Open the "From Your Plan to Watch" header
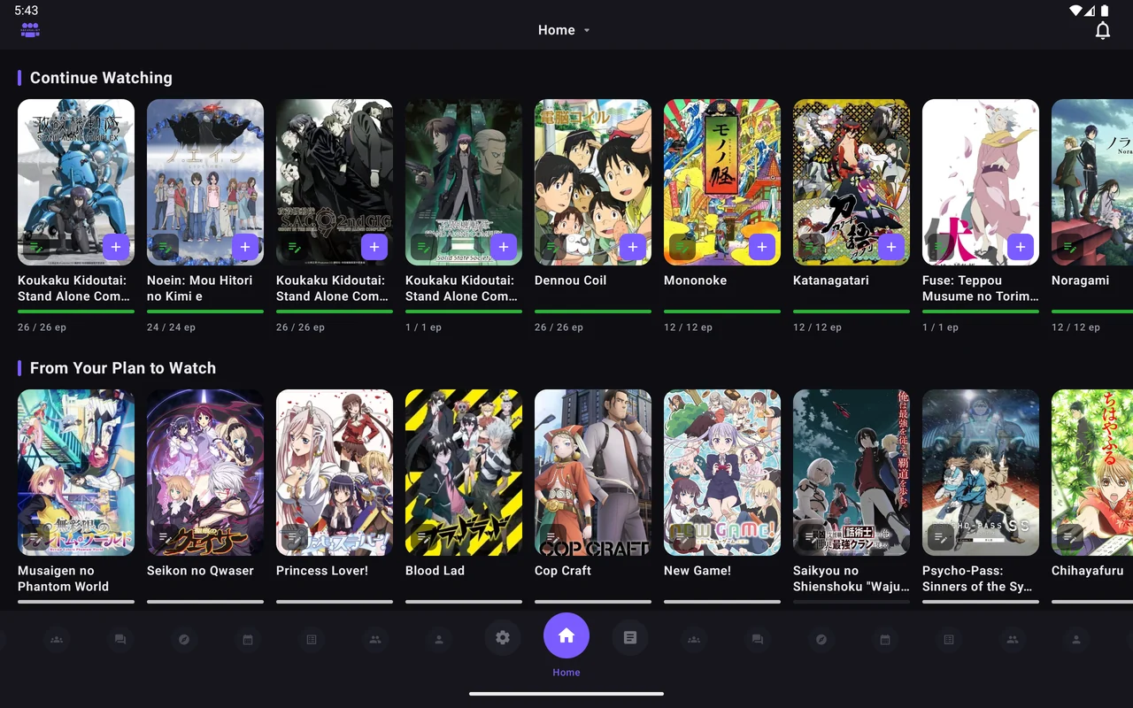 point(123,368)
